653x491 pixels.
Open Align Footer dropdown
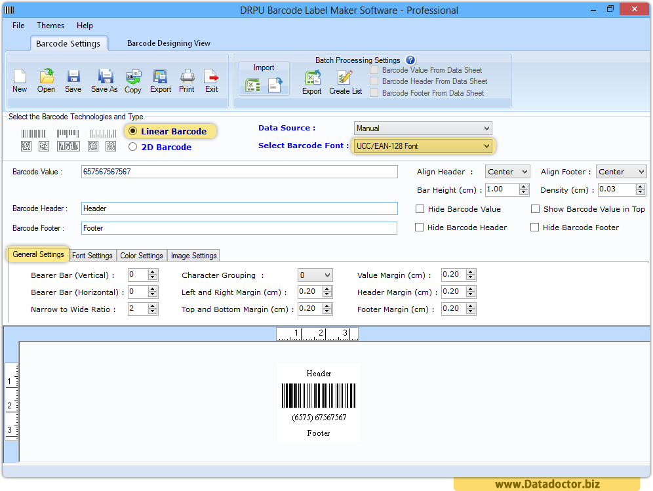621,172
